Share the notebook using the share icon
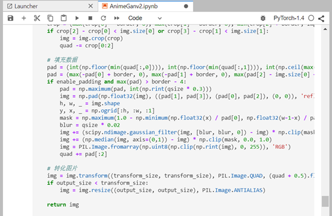Viewport: 332px width, 216px height. pos(321,19)
